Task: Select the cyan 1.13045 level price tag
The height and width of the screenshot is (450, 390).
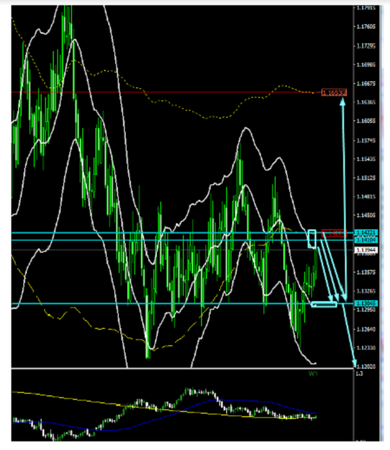Action: 366,304
